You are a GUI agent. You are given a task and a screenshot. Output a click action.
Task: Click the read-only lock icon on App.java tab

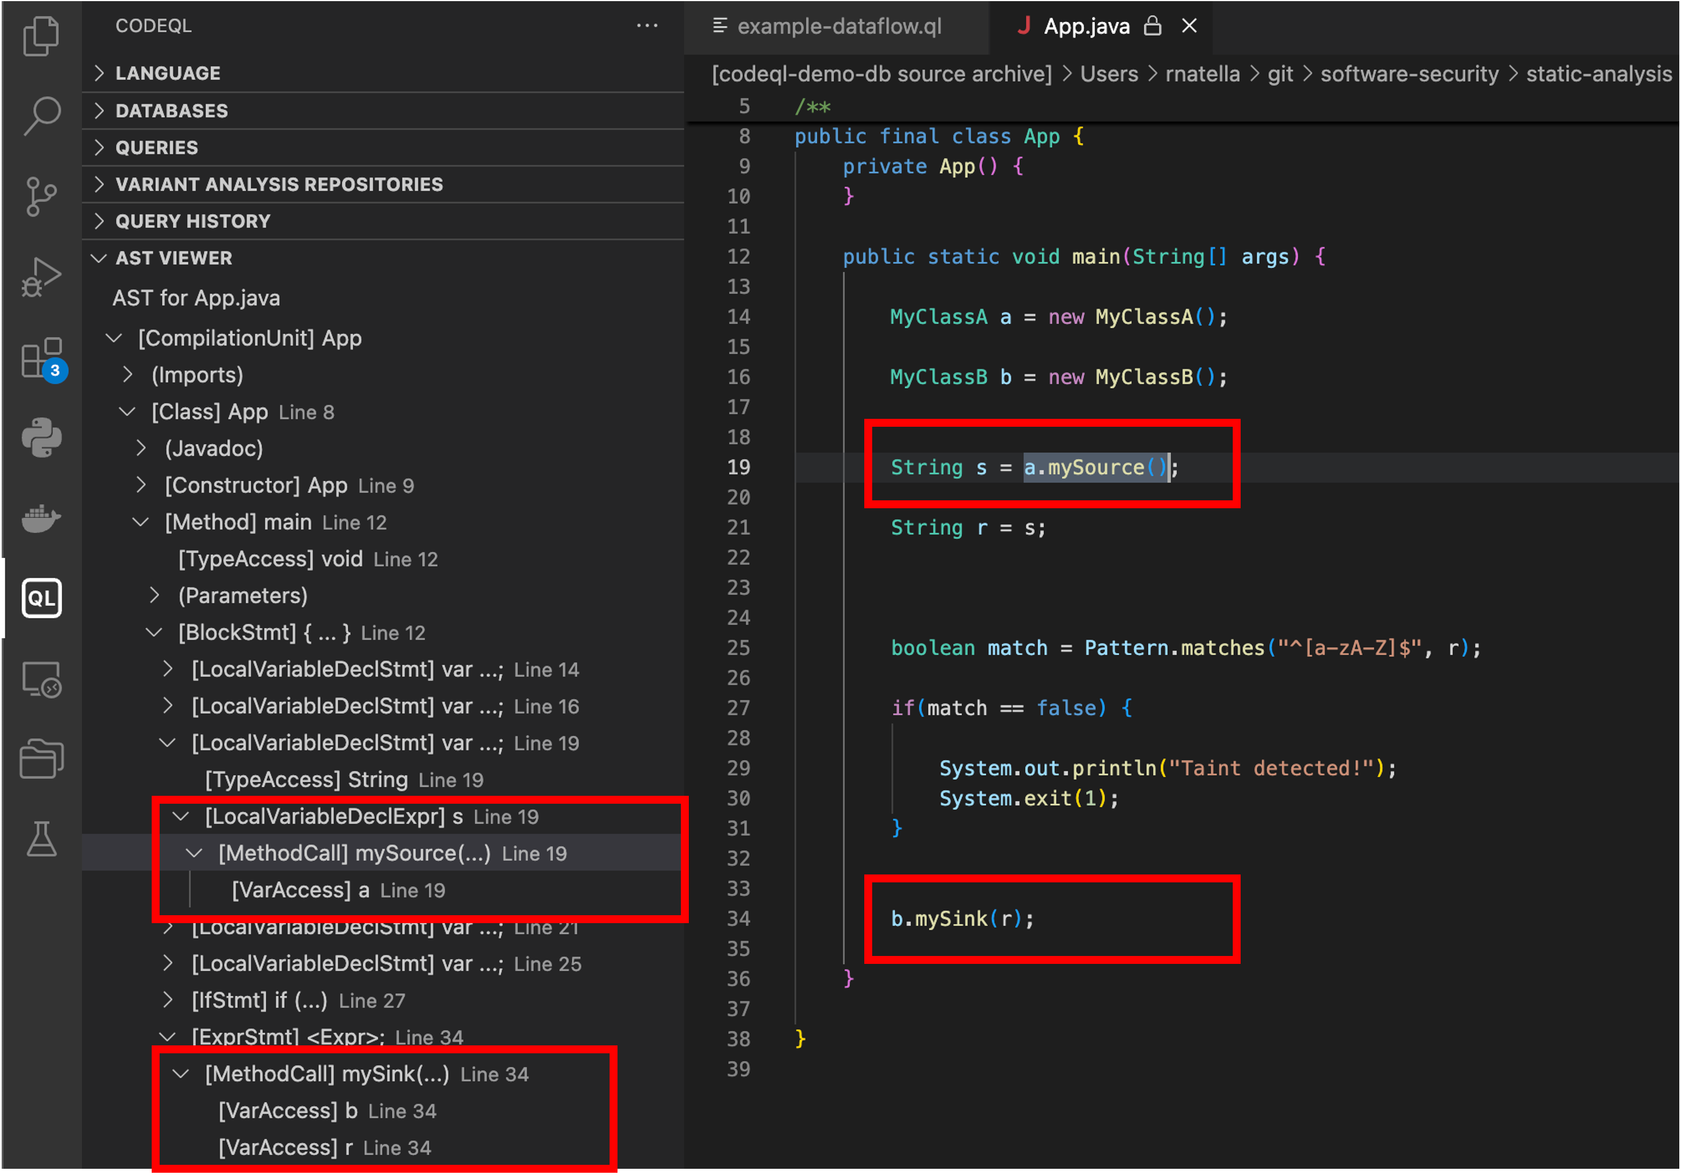tap(1153, 25)
